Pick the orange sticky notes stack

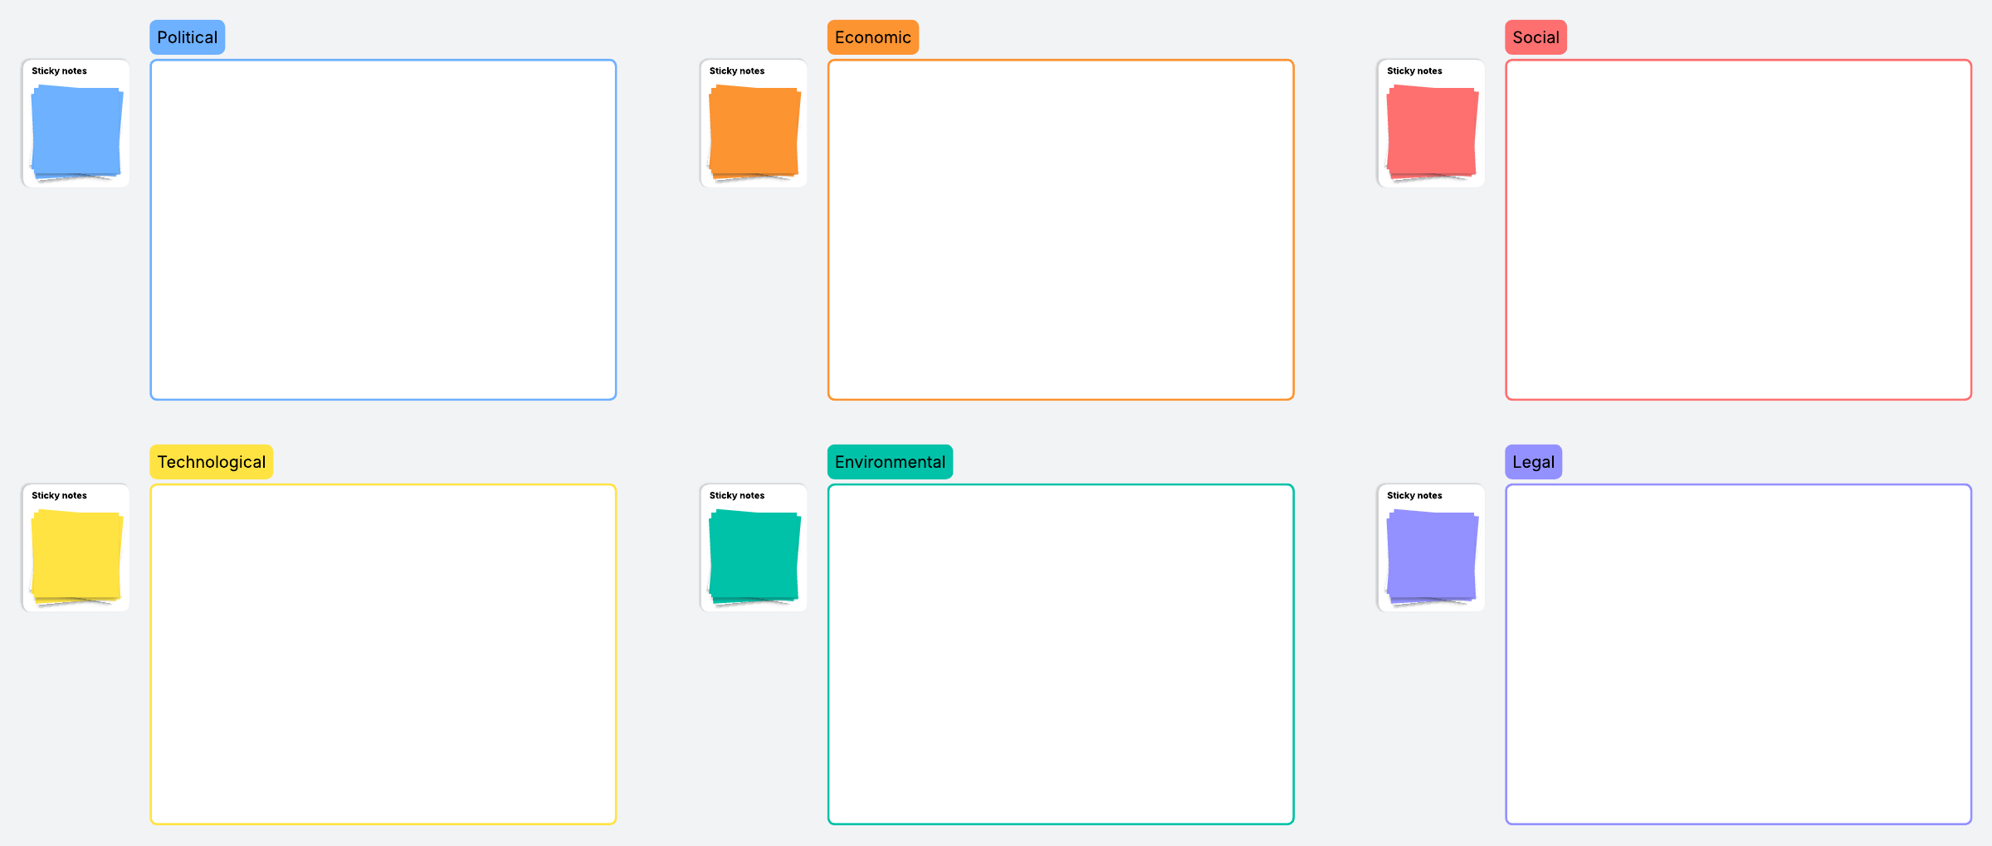pos(754,133)
